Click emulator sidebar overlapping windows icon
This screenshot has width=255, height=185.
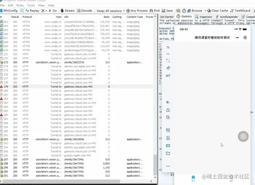point(168,117)
